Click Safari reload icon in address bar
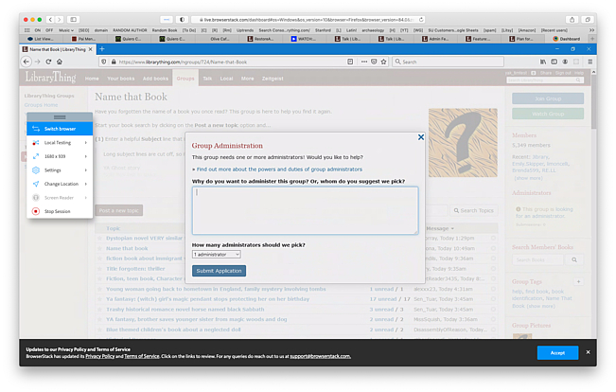This screenshot has height=392, width=616. 421,19
